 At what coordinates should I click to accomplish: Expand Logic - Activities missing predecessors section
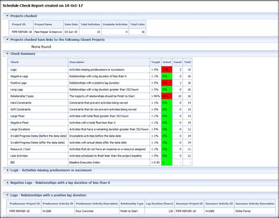(x=8, y=170)
